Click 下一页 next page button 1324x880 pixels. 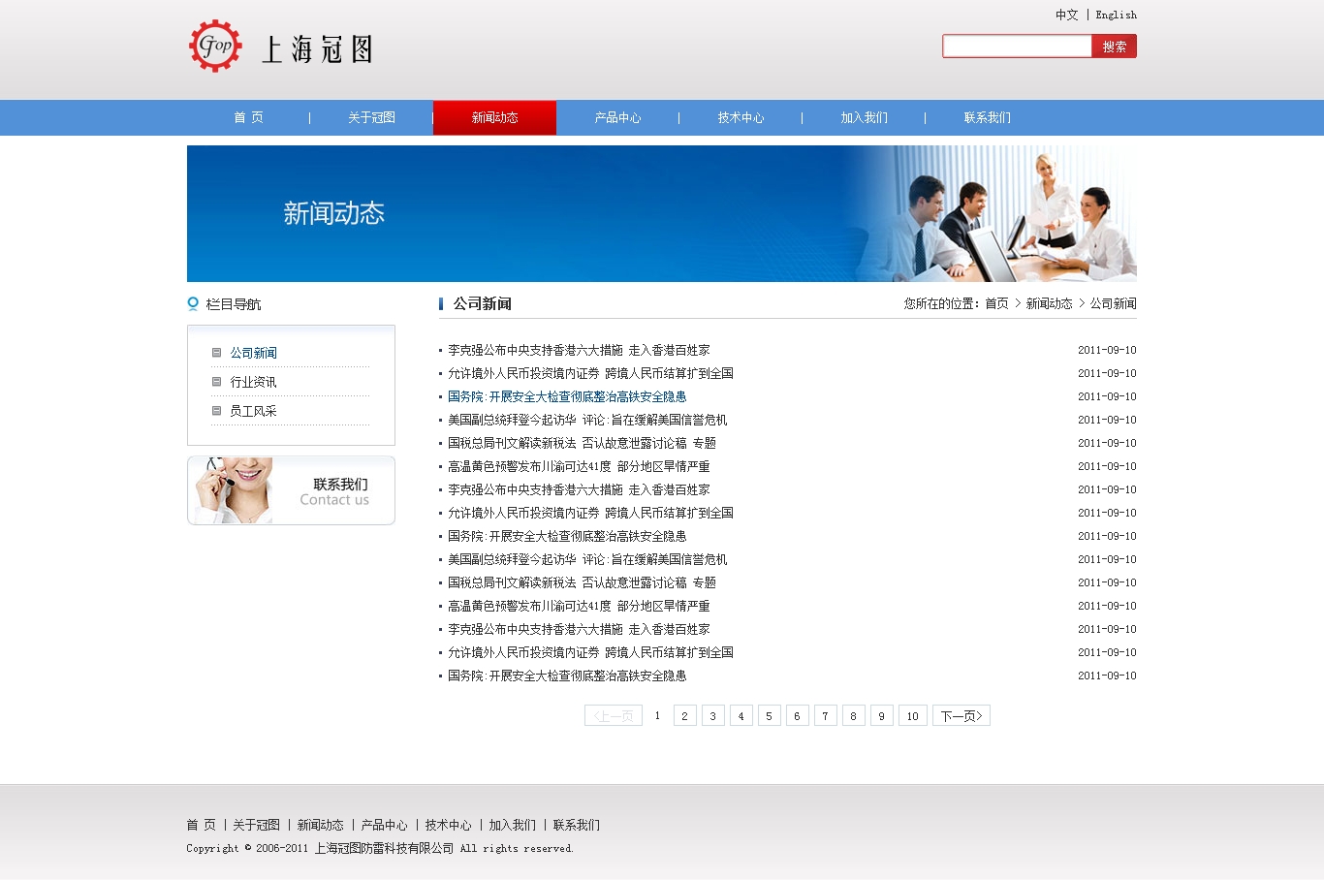(961, 716)
